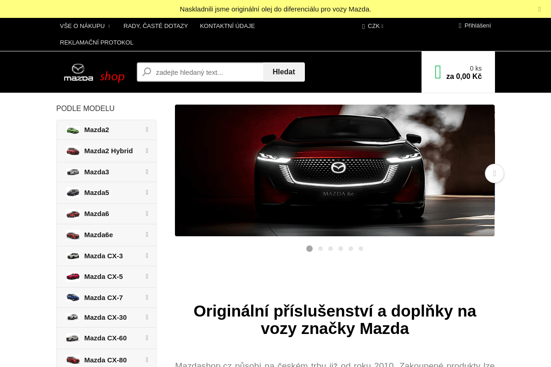Open the Mazda CX-5 model category
The width and height of the screenshot is (551, 367).
tap(107, 277)
